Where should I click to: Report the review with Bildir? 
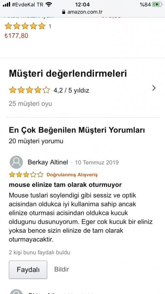click(x=62, y=269)
